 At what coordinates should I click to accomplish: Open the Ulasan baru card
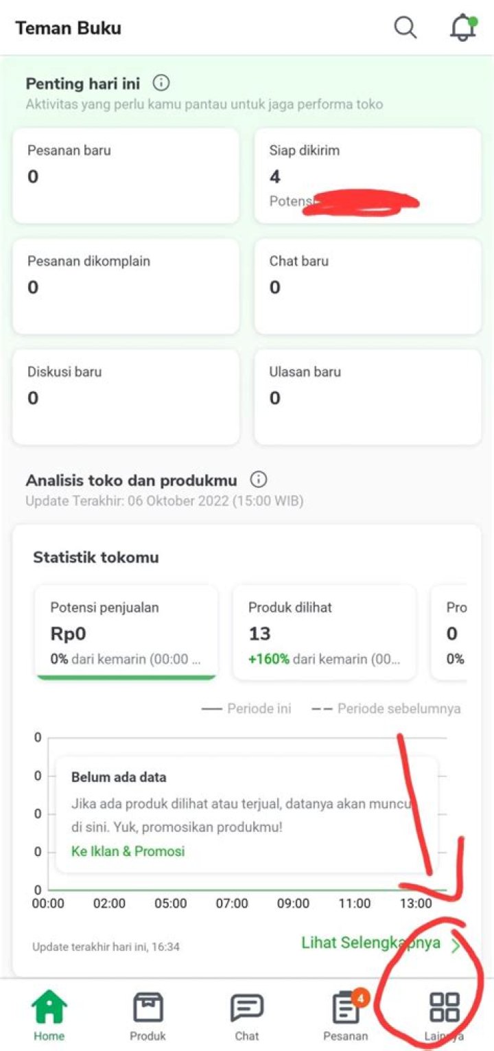point(368,397)
